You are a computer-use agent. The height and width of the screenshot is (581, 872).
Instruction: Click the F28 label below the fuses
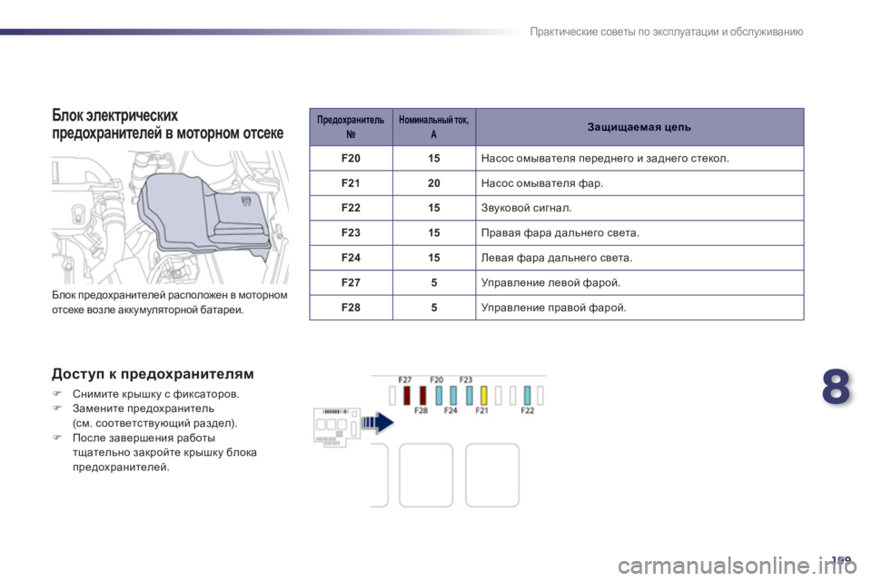421,410
